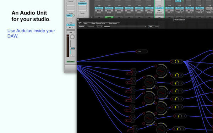The image size is (213, 133).
Task: Click output port of topmost level knob node
Action: (182, 61)
